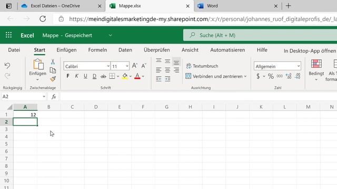Switch to the Daten ribbon tab
This screenshot has height=189, width=337.
pyautogui.click(x=125, y=50)
